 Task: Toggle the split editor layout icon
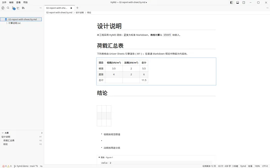244,2
